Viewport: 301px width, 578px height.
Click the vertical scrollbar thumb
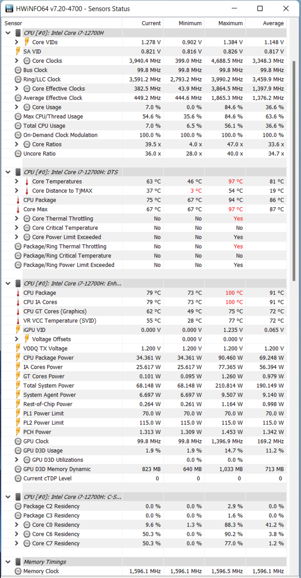(x=294, y=171)
